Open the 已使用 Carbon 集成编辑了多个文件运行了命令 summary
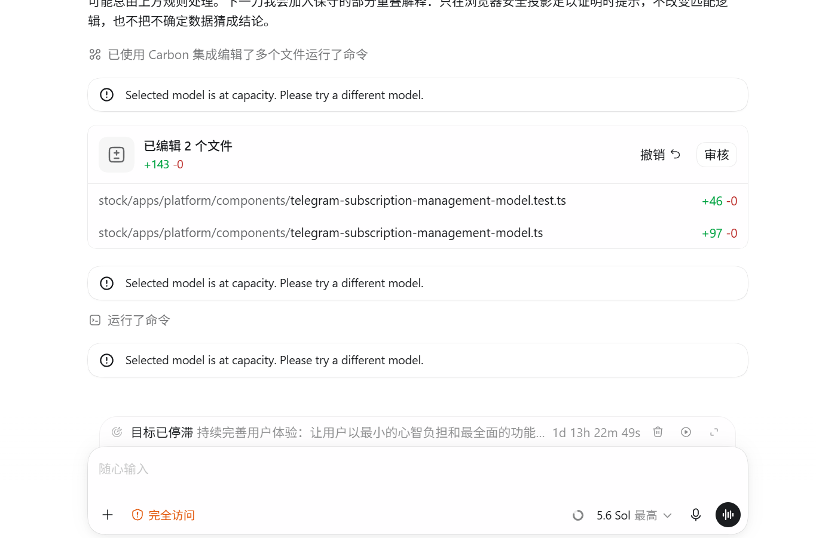This screenshot has height=538, width=816. click(x=237, y=55)
